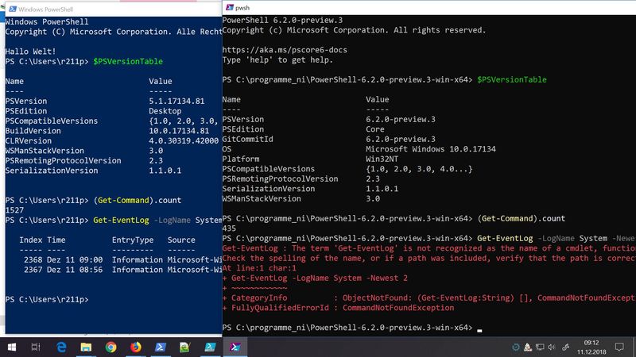Focus the Windows PowerShell title bar
The height and width of the screenshot is (357, 636).
point(114,9)
